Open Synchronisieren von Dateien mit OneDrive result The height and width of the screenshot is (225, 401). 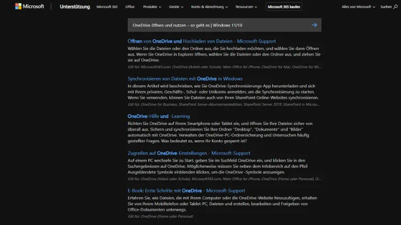pos(185,78)
